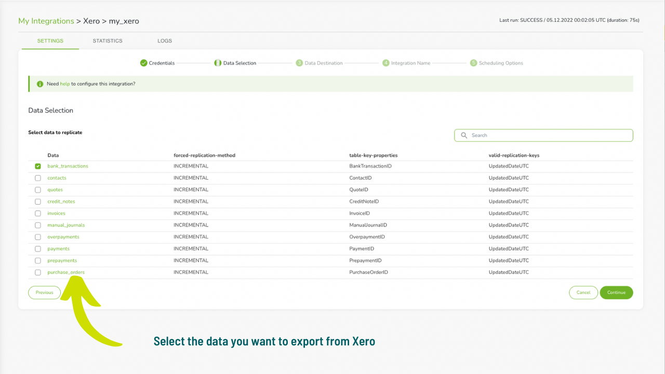Click PurchaseOrderID cell
The image size is (665, 374).
point(369,272)
